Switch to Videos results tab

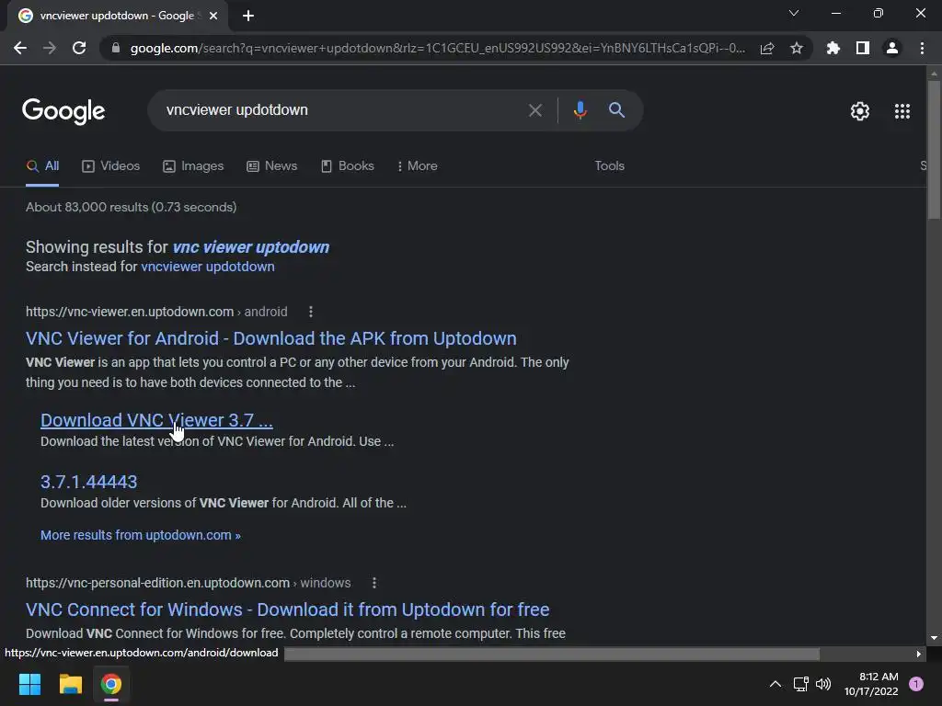[111, 166]
